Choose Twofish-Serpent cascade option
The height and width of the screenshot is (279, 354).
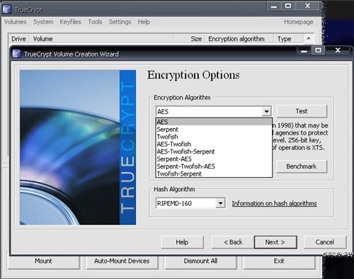tap(214, 173)
